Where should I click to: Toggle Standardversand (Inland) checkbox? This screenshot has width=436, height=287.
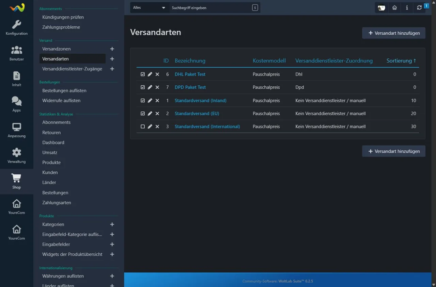point(143,101)
